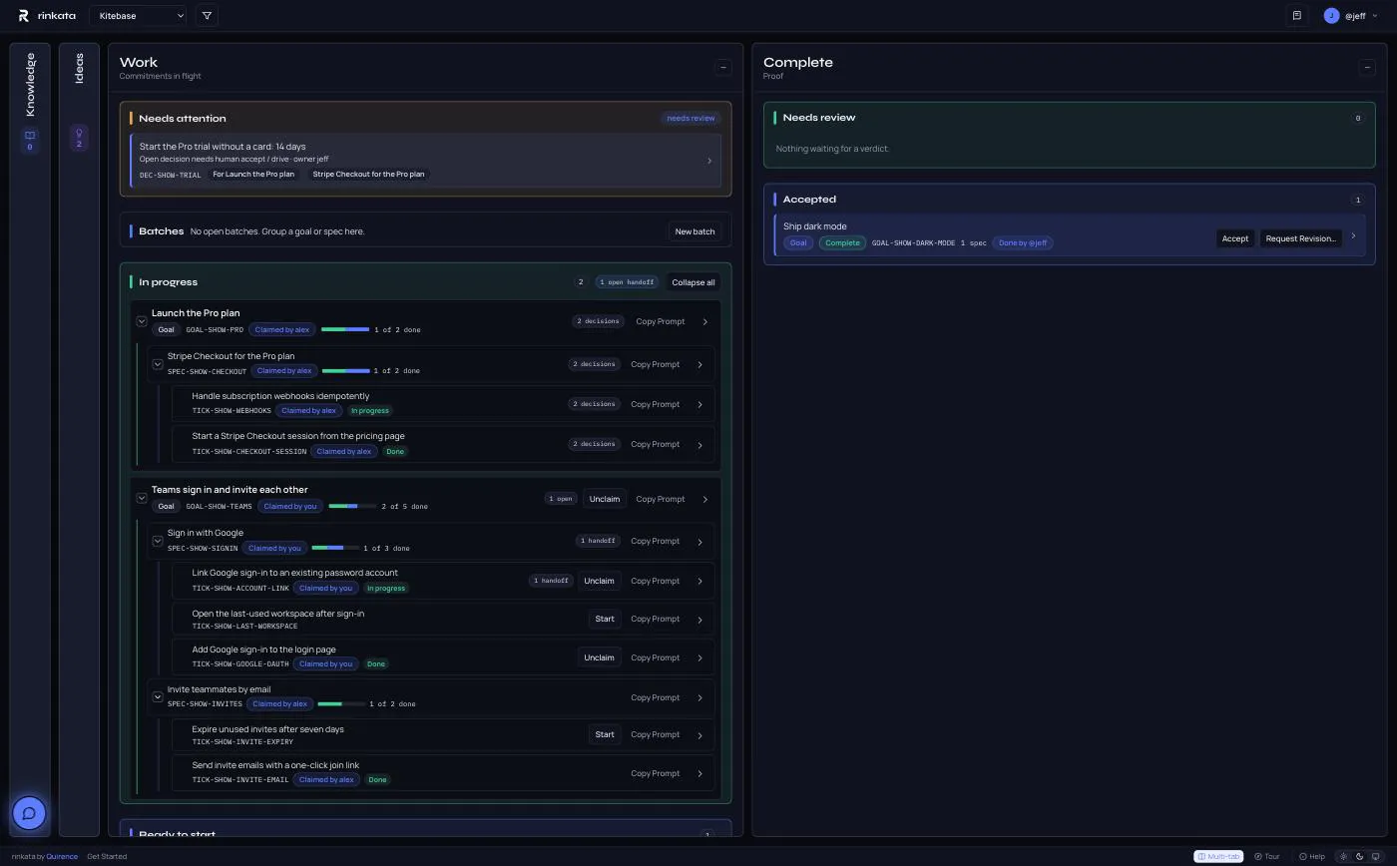
Task: Open Ship dark mode detail arrow
Action: (1353, 236)
